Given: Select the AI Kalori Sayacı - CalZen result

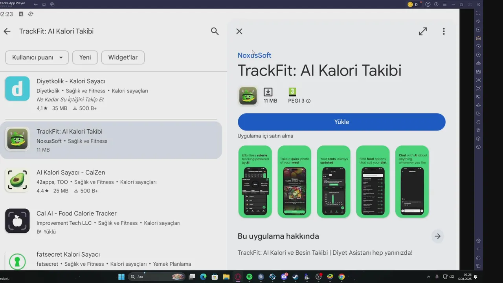Looking at the screenshot, I should (111, 181).
